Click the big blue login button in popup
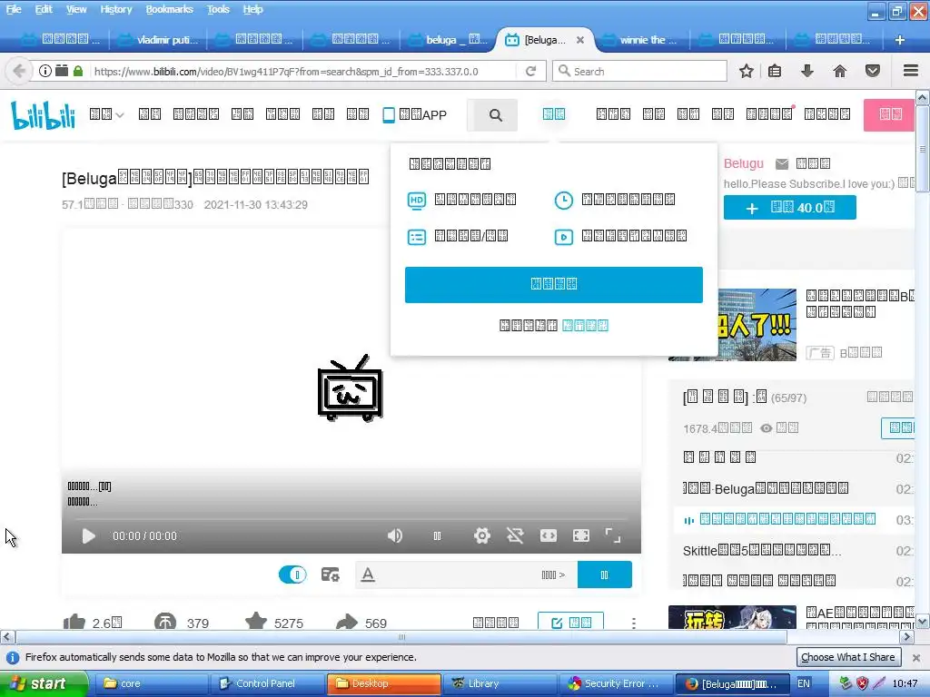Screen dimensions: 930x697 [x=553, y=284]
